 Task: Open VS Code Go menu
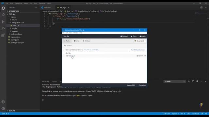31,3
